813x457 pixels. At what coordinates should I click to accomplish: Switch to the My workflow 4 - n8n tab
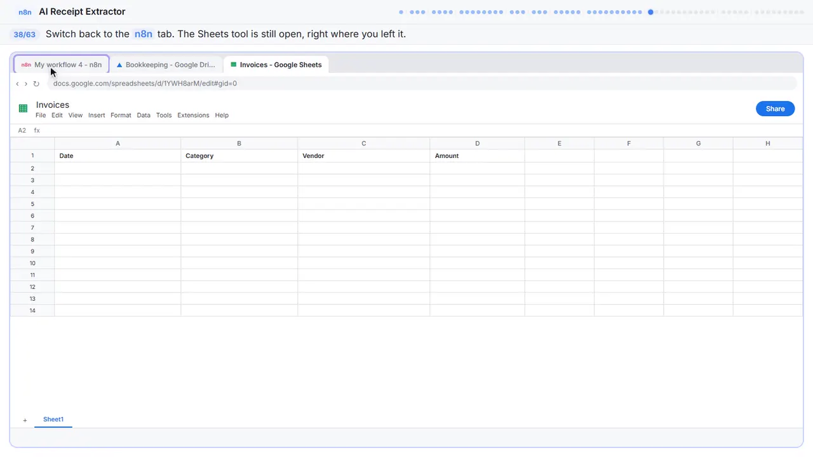point(62,65)
